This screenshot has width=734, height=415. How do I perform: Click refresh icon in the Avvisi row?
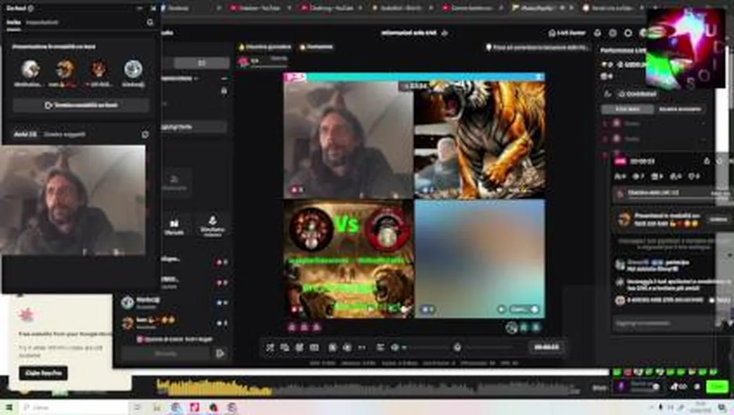coord(145,134)
